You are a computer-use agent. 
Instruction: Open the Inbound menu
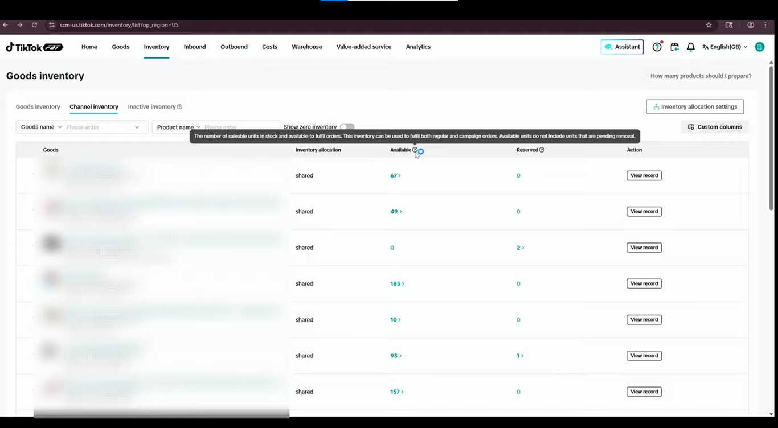[x=195, y=47]
